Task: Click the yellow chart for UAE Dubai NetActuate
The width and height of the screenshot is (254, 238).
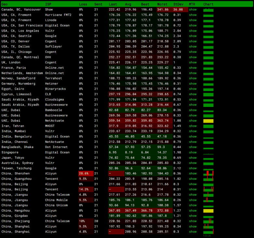Action: click(x=208, y=121)
